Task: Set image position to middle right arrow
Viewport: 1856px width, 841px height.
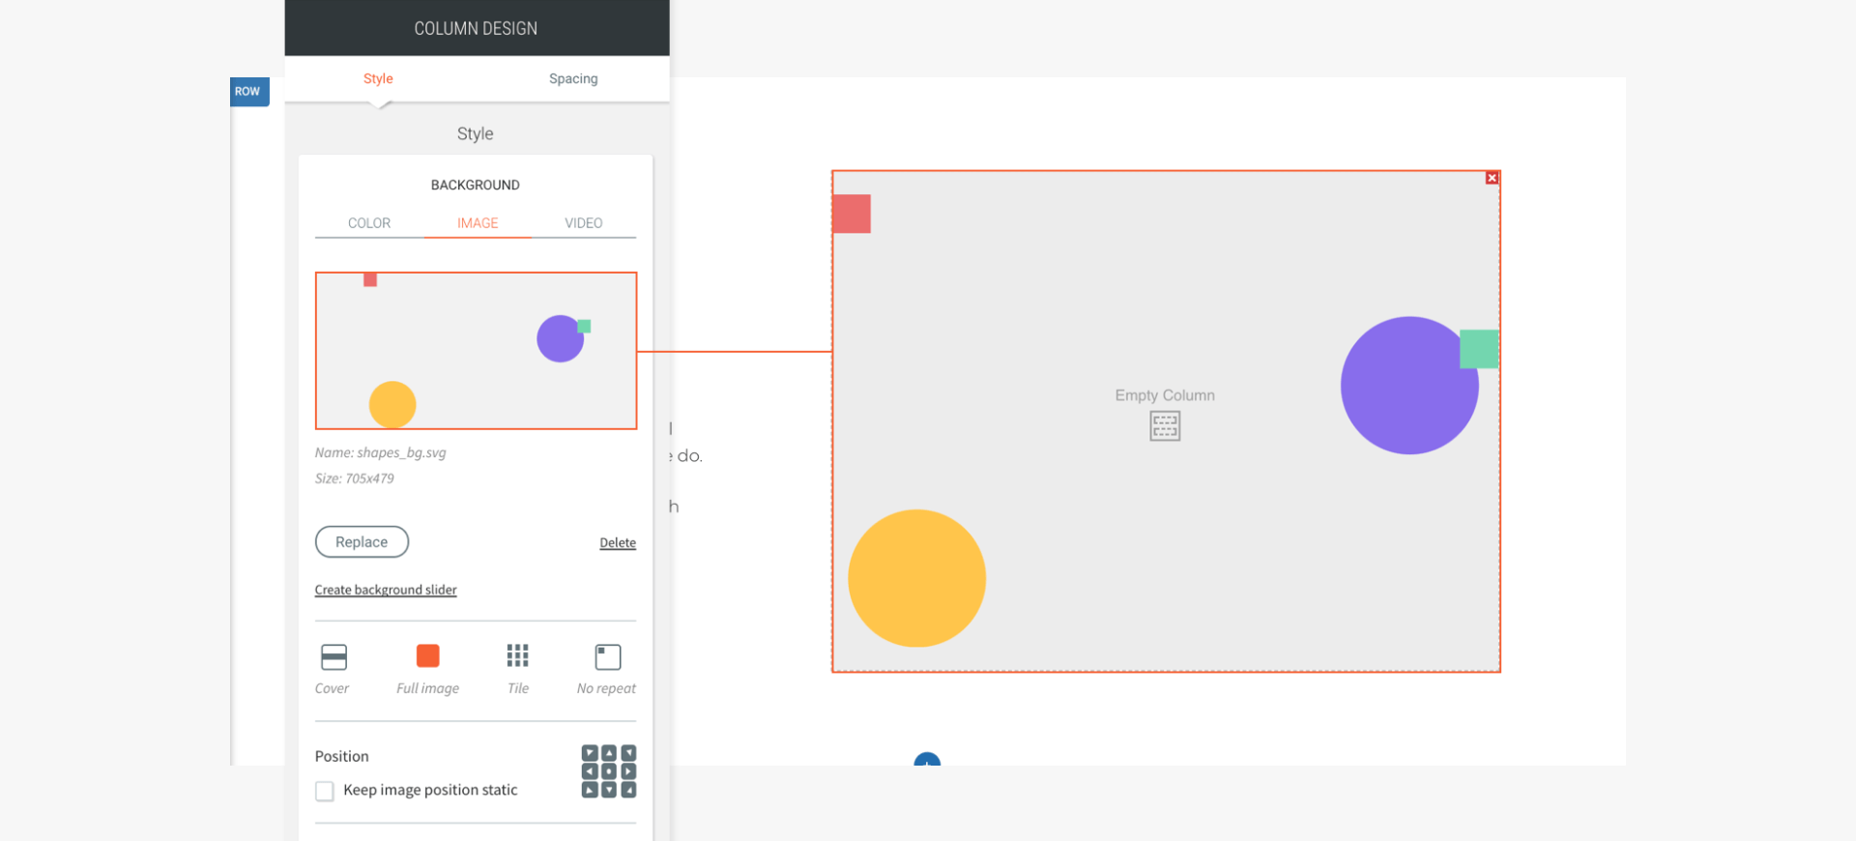Action: coord(628,771)
